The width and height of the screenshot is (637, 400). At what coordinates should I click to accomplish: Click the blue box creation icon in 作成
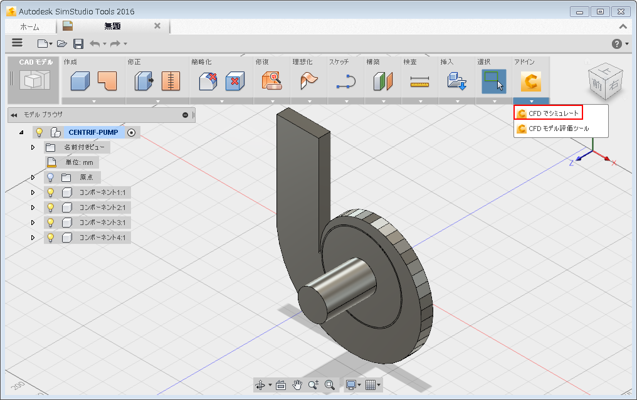(x=80, y=81)
